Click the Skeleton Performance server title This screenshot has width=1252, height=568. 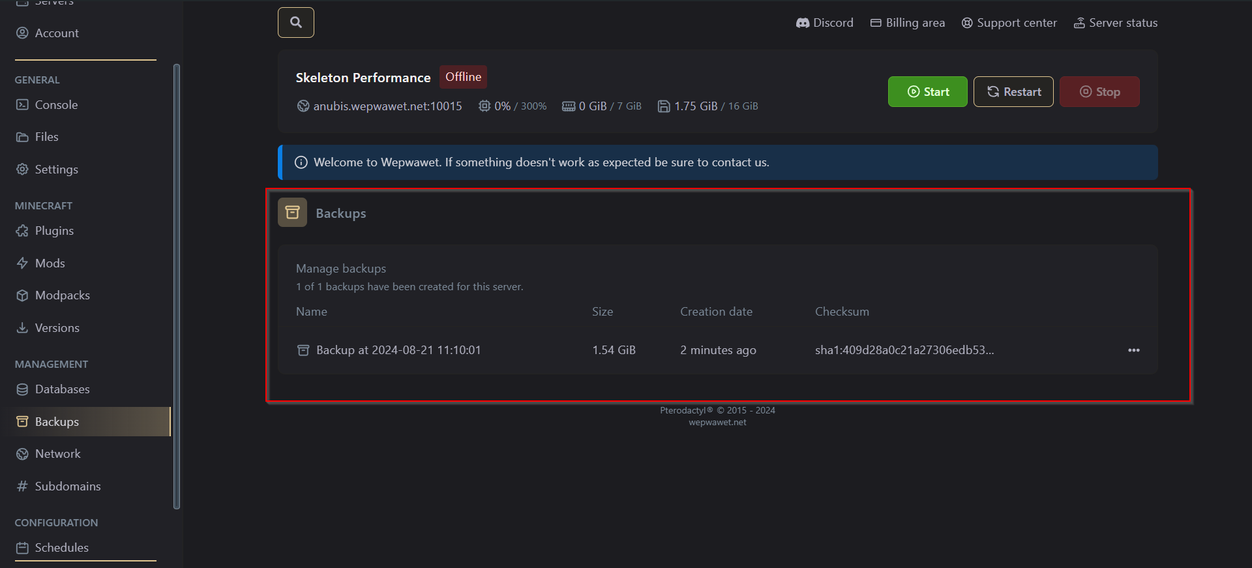[363, 78]
